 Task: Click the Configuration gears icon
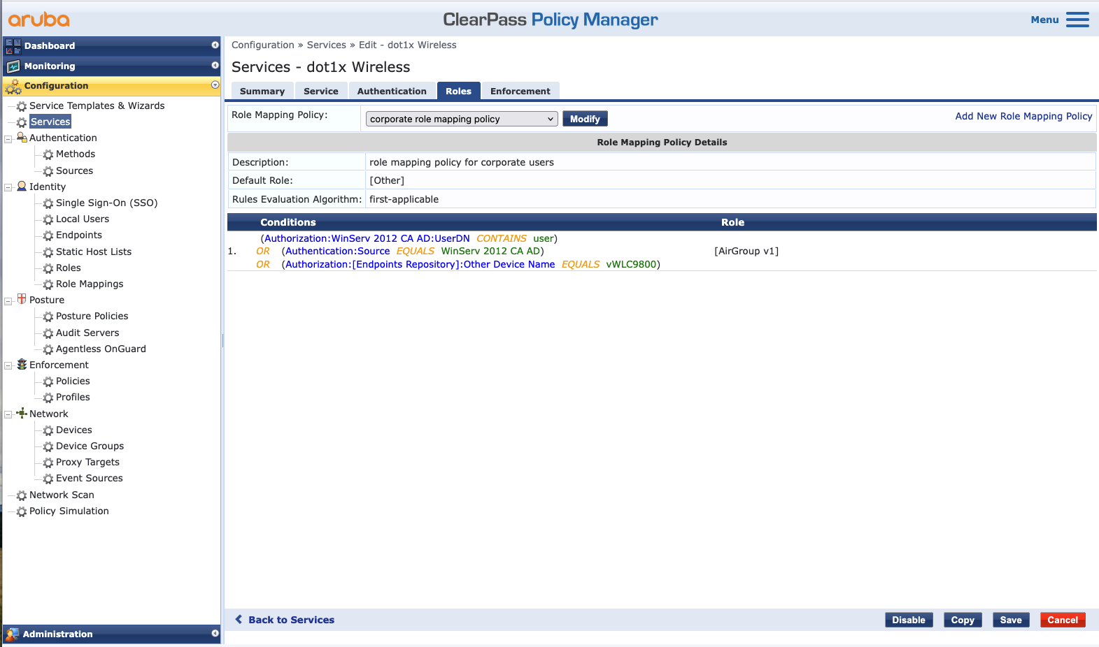pyautogui.click(x=13, y=87)
